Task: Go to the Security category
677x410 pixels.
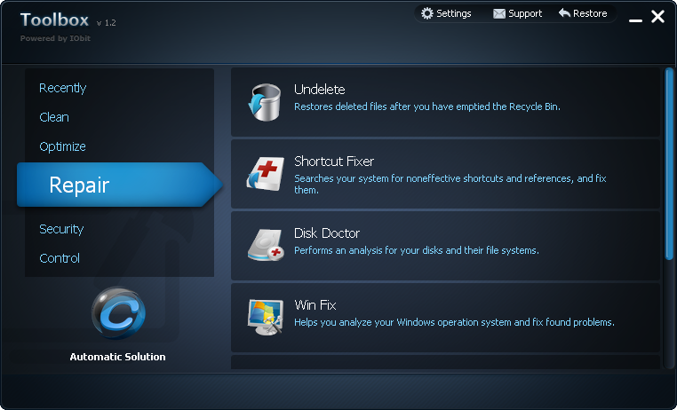Action: pyautogui.click(x=61, y=229)
